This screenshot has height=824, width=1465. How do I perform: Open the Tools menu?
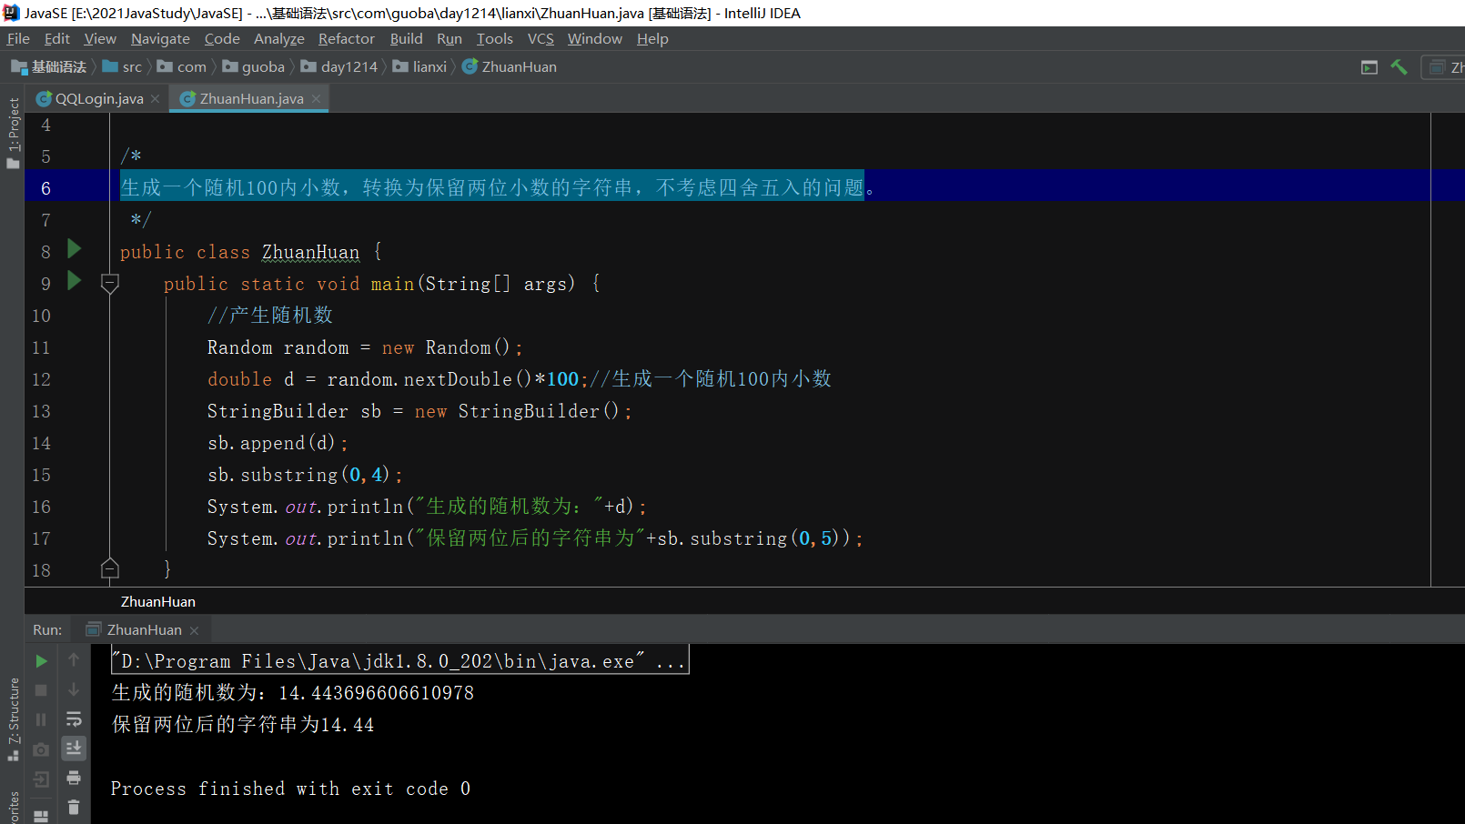coord(495,38)
